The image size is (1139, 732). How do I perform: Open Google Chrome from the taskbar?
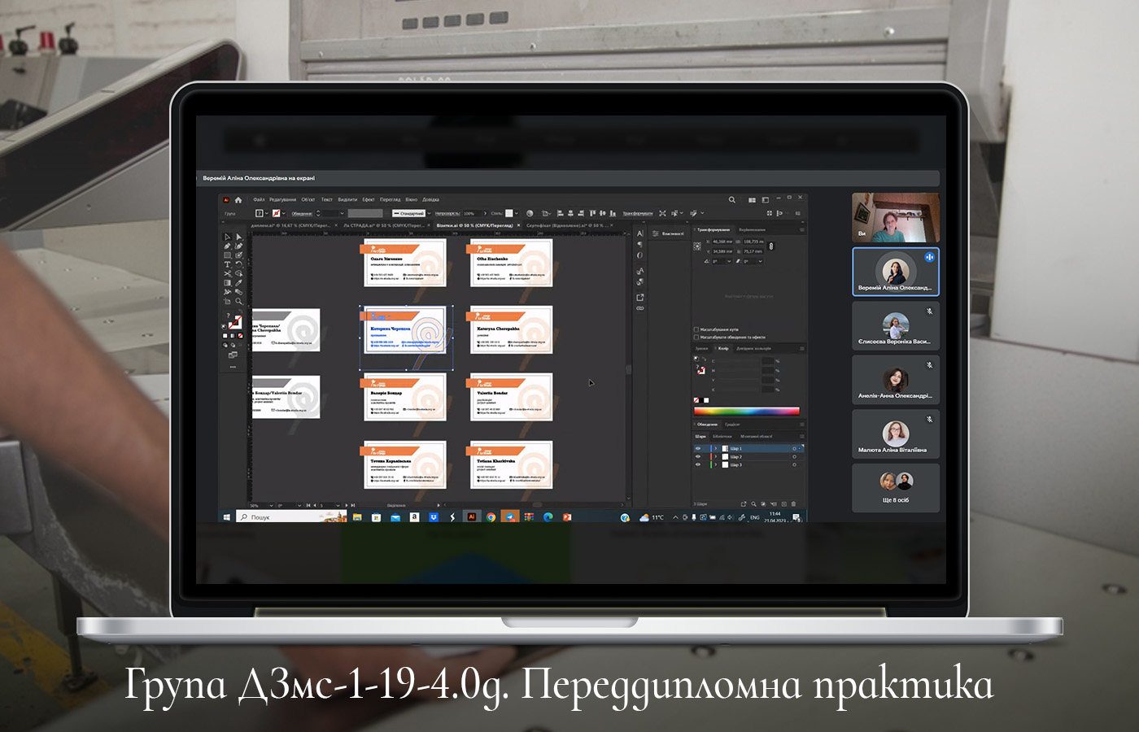pyautogui.click(x=491, y=517)
